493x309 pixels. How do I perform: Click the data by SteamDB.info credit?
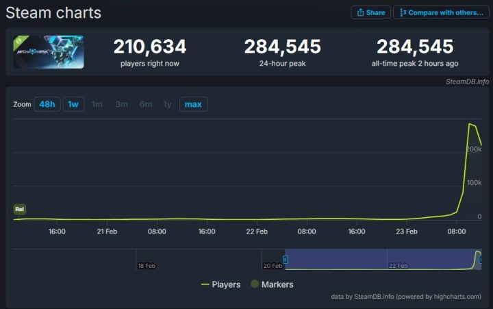406,297
